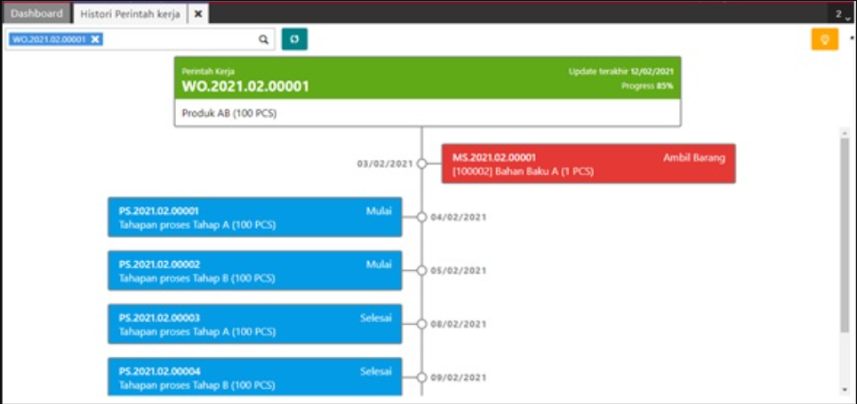Open the red MS.2021.02.00001 Ambil Barang card
The image size is (857, 404).
589,163
